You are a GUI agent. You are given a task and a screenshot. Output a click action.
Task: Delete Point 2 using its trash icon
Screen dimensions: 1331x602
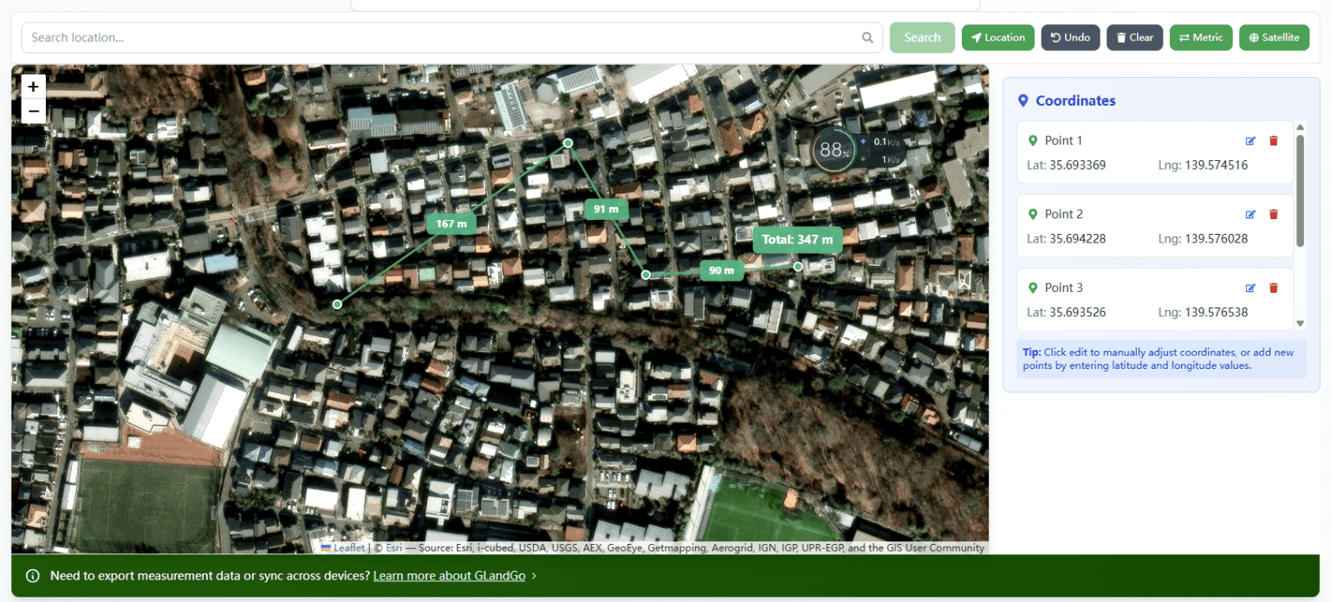tap(1273, 214)
